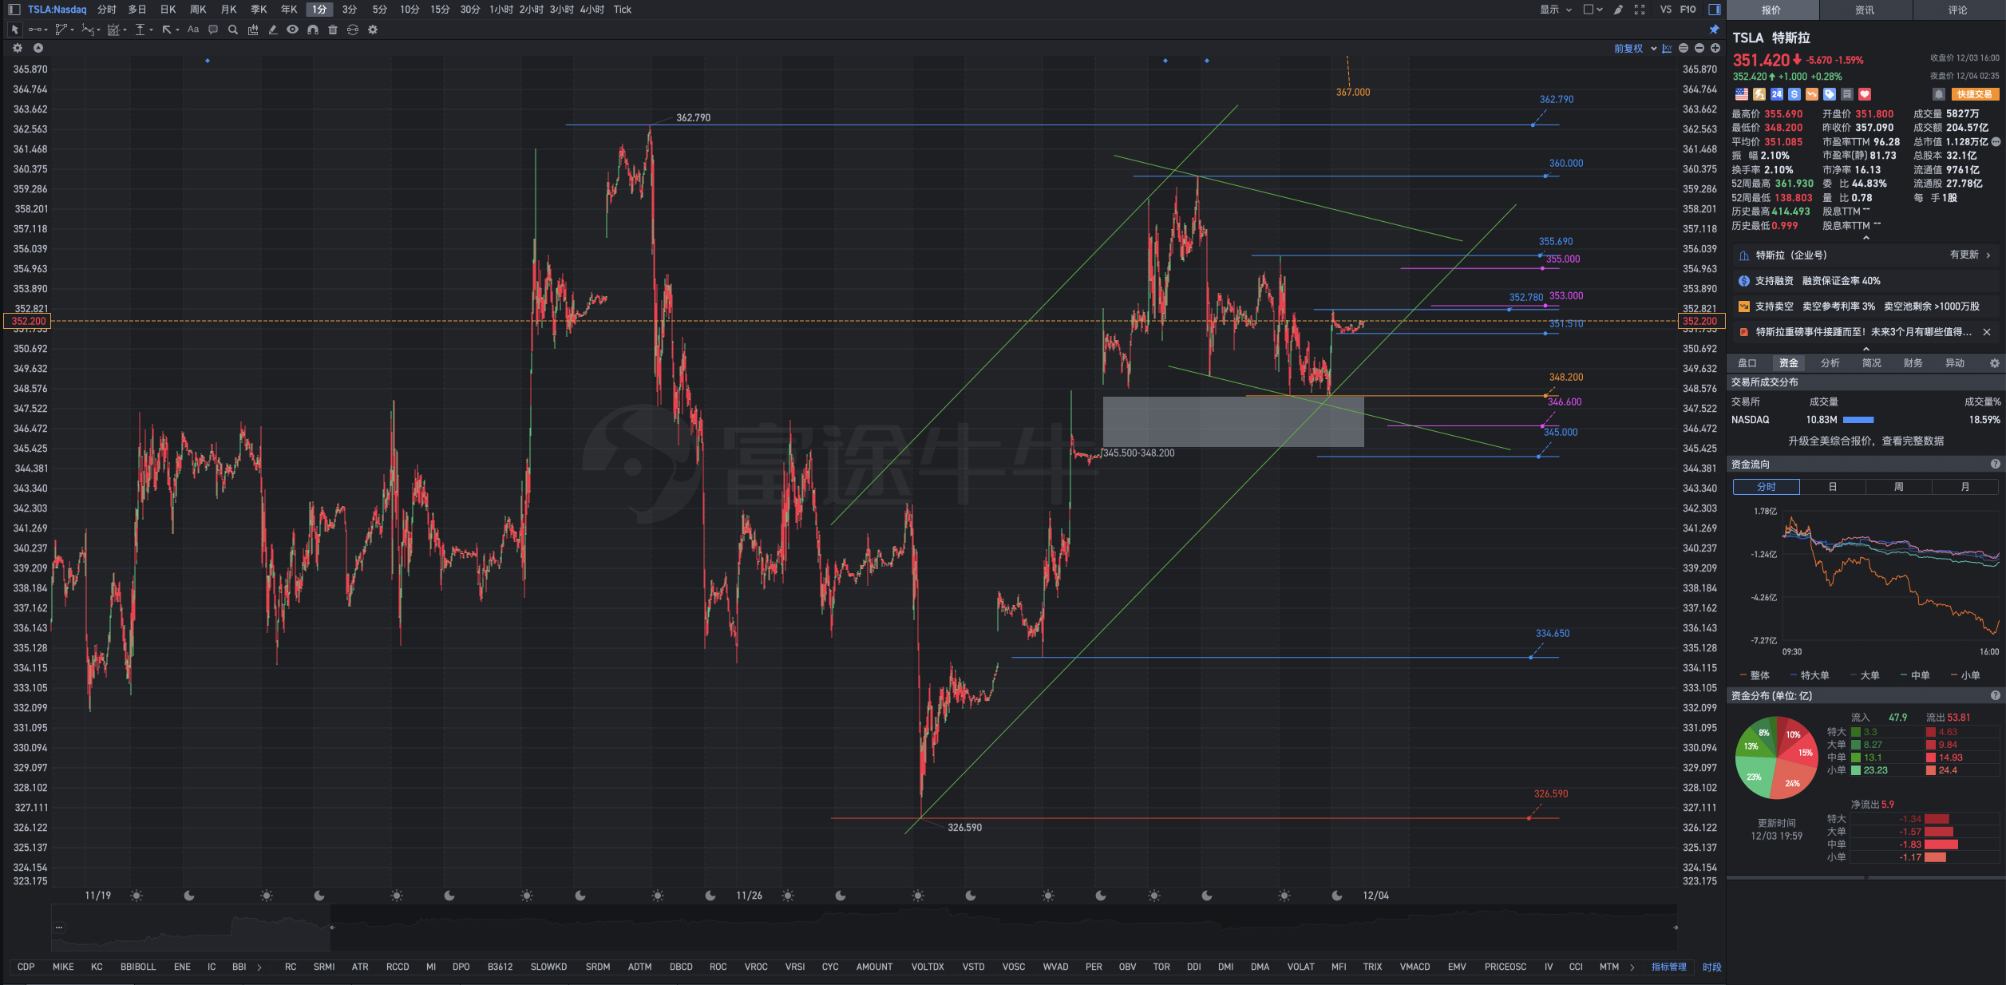Image resolution: width=2006 pixels, height=985 pixels.
Task: Click the timeline navigator left handle
Action: [332, 928]
